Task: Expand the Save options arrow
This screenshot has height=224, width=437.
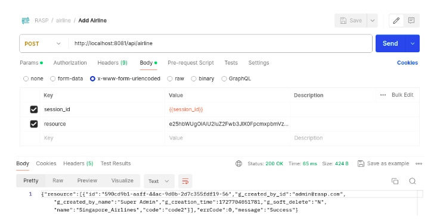Action: click(373, 21)
